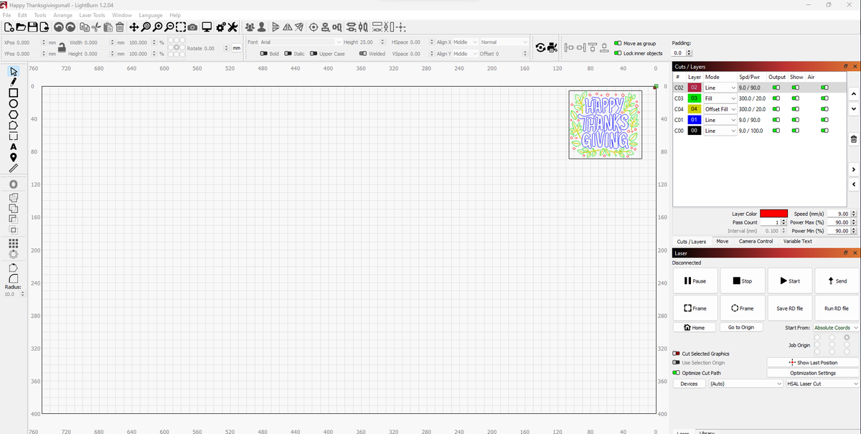Open Mode dropdown for layer C02
Viewport: 861px width, 434px height.
pos(720,87)
